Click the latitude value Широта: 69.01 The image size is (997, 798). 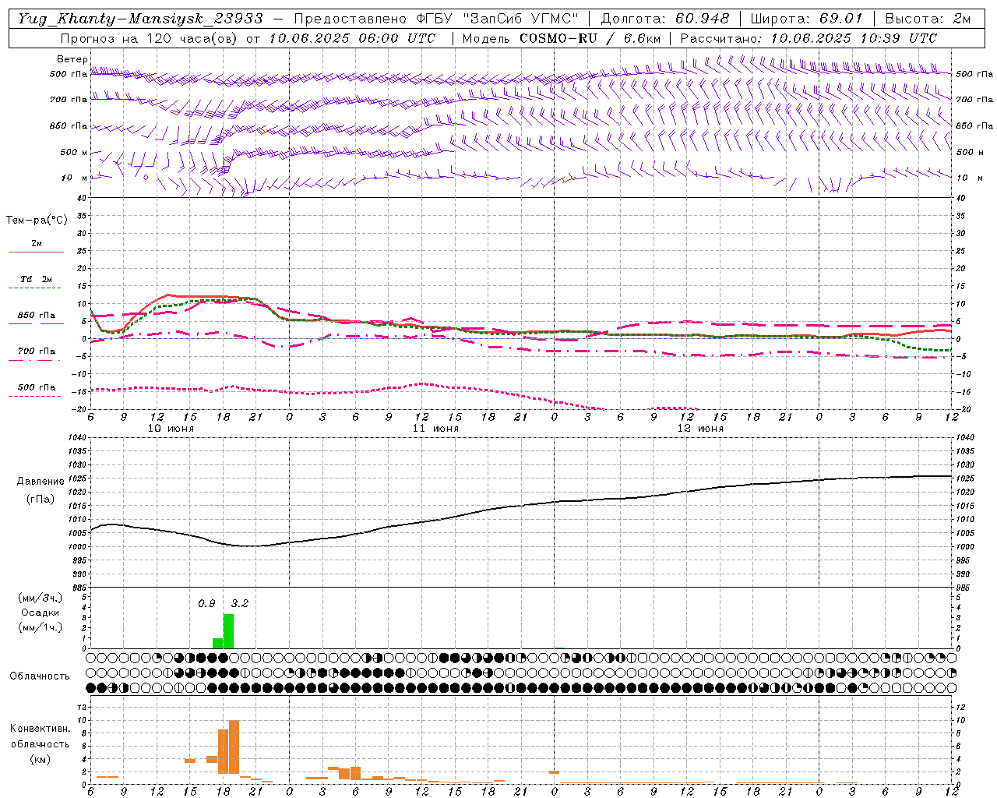click(x=806, y=19)
